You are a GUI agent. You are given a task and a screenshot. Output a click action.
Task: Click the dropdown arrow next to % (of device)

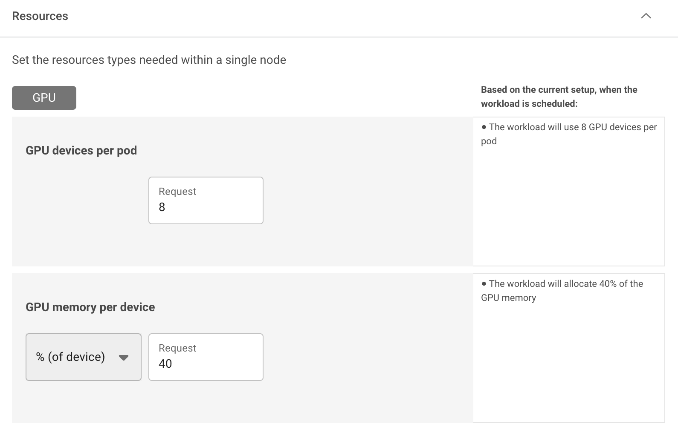[124, 357]
